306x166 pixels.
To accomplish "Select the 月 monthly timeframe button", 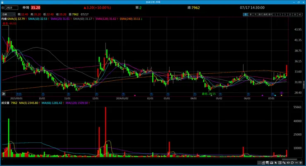I will click(255, 14).
